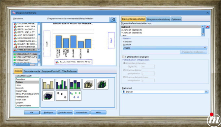
Task: Select Histogramm in the gallery list
Action: [x=22, y=97]
